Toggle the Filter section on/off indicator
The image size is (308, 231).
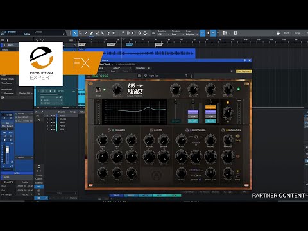click(x=155, y=130)
